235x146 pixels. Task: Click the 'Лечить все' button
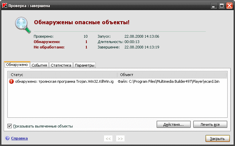coord(210,124)
